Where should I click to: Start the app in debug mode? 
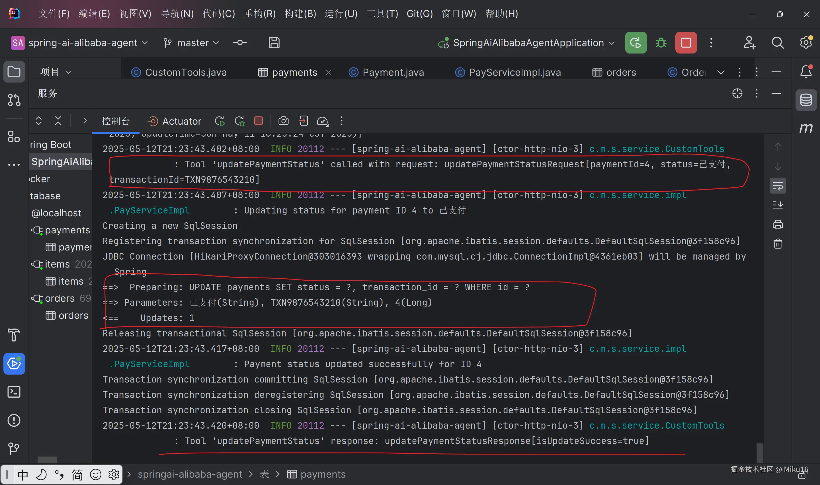click(661, 42)
